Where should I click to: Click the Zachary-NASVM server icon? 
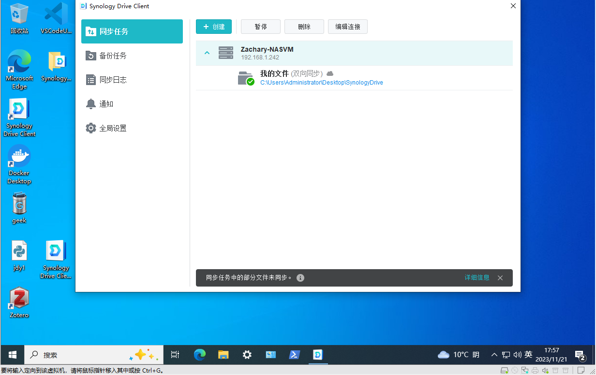point(226,53)
